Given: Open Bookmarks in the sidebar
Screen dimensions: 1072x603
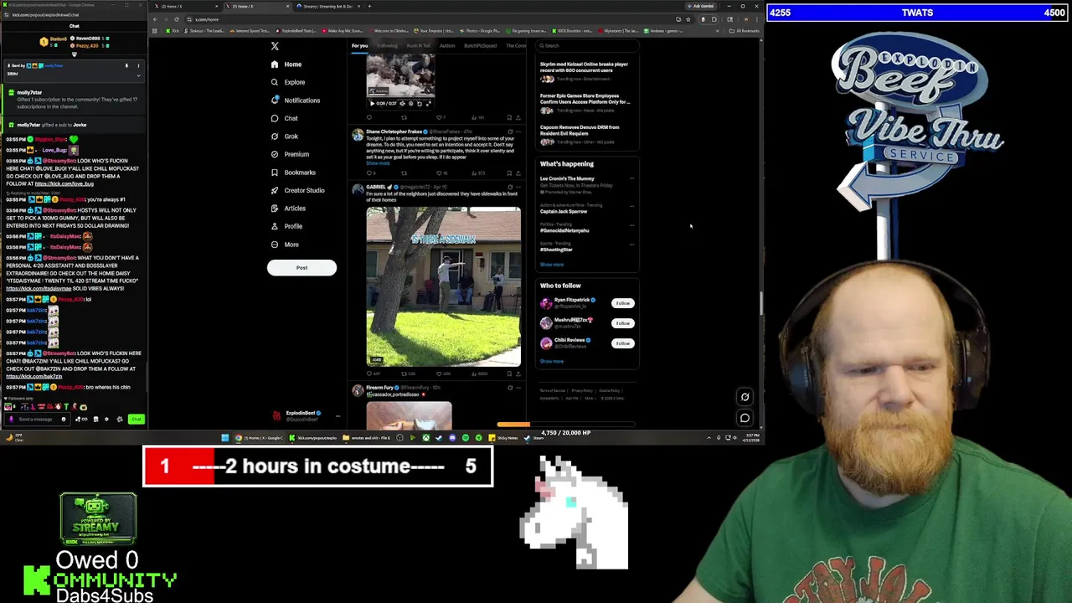Looking at the screenshot, I should [293, 173].
